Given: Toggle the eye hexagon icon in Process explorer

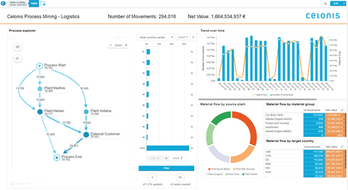Looking at the screenshot, I should coord(17,58).
